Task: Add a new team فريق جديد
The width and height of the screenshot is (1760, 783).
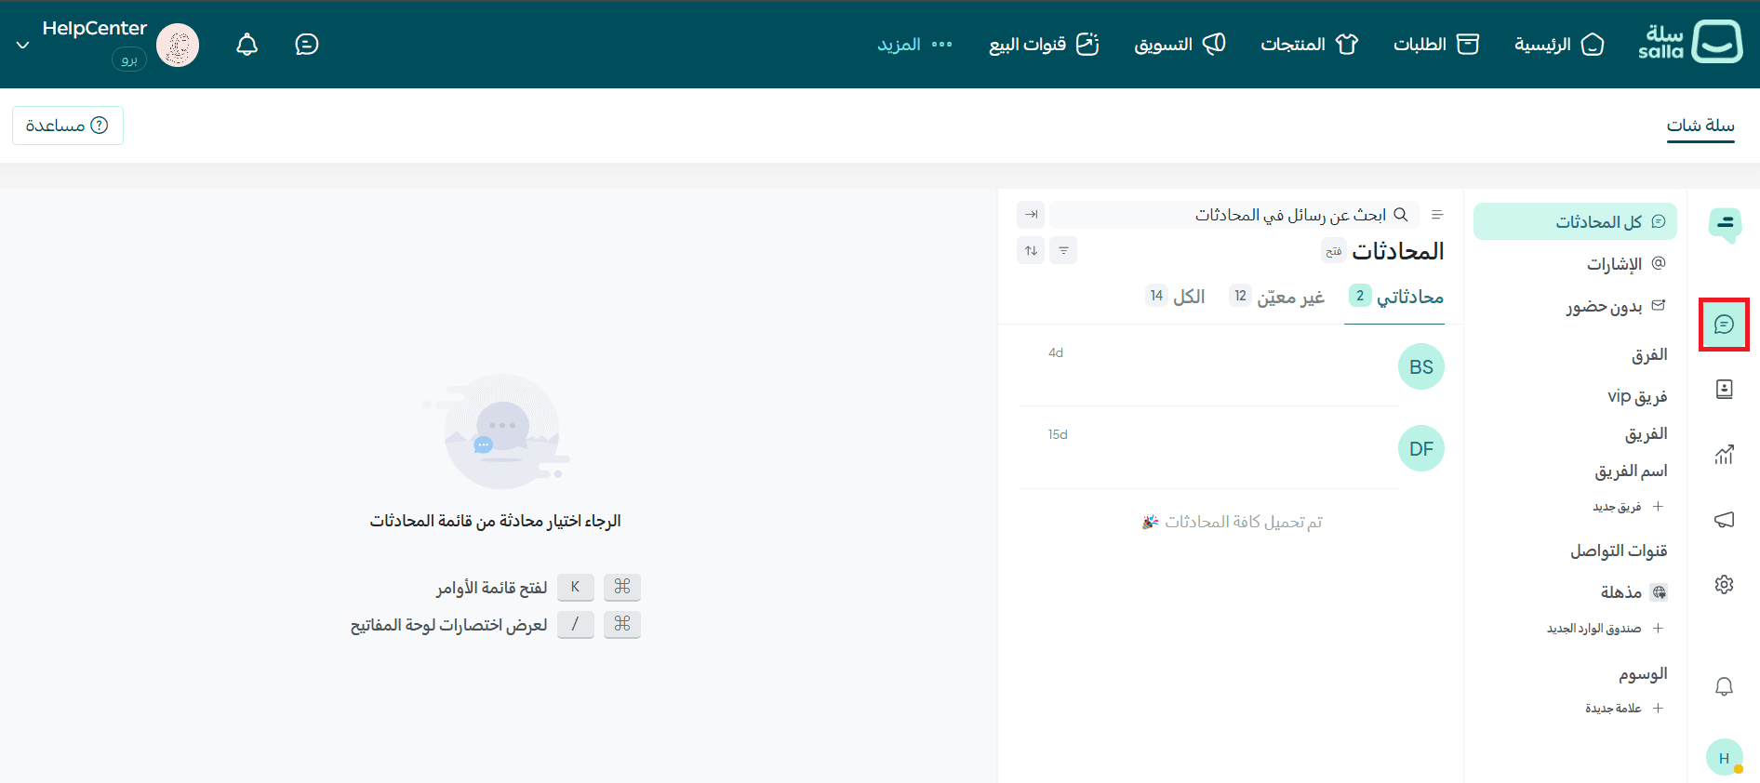Action: [1628, 507]
